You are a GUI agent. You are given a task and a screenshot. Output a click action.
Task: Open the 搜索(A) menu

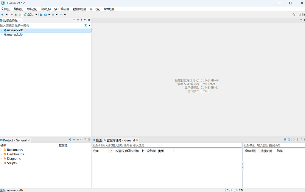(46, 9)
